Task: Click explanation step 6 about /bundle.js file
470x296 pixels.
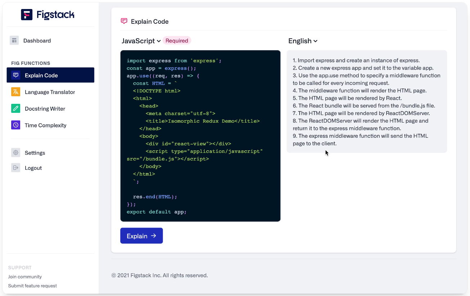Action: (364, 106)
